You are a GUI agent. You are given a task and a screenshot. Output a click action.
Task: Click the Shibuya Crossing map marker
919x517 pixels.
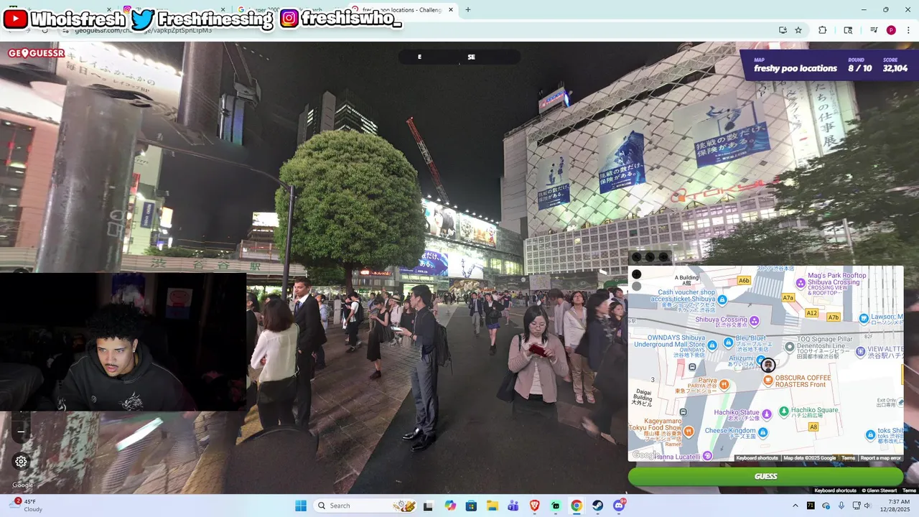[754, 320]
